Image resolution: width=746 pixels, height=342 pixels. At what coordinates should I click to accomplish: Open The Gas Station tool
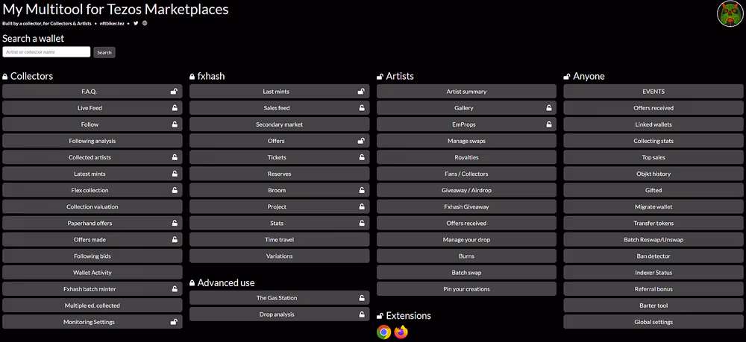(x=276, y=298)
